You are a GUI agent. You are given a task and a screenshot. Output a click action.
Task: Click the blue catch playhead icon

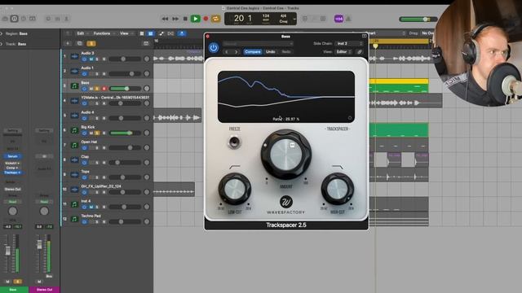click(182, 33)
